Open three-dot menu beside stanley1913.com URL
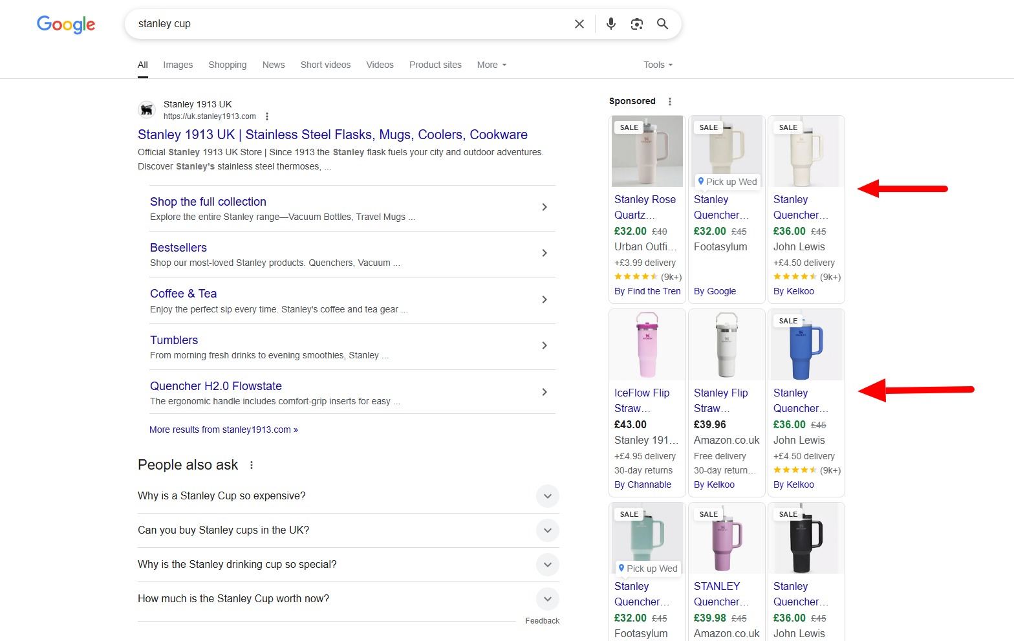Viewport: 1014px width, 641px height. click(267, 116)
